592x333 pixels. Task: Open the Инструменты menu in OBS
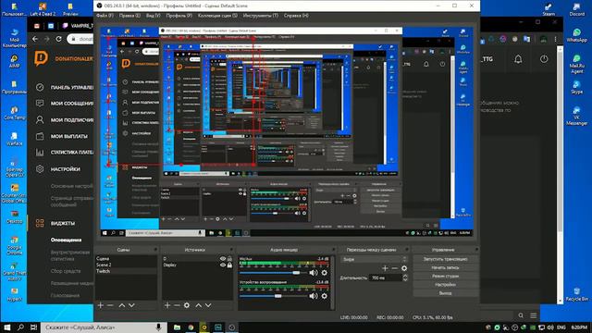pos(260,16)
